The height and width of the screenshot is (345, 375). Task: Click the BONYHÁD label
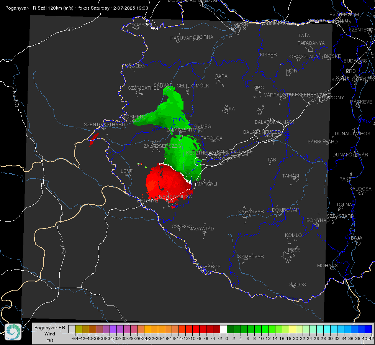coord(318,220)
